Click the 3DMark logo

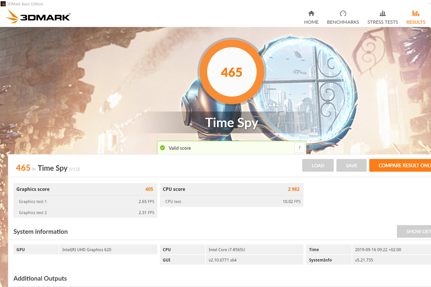[39, 17]
